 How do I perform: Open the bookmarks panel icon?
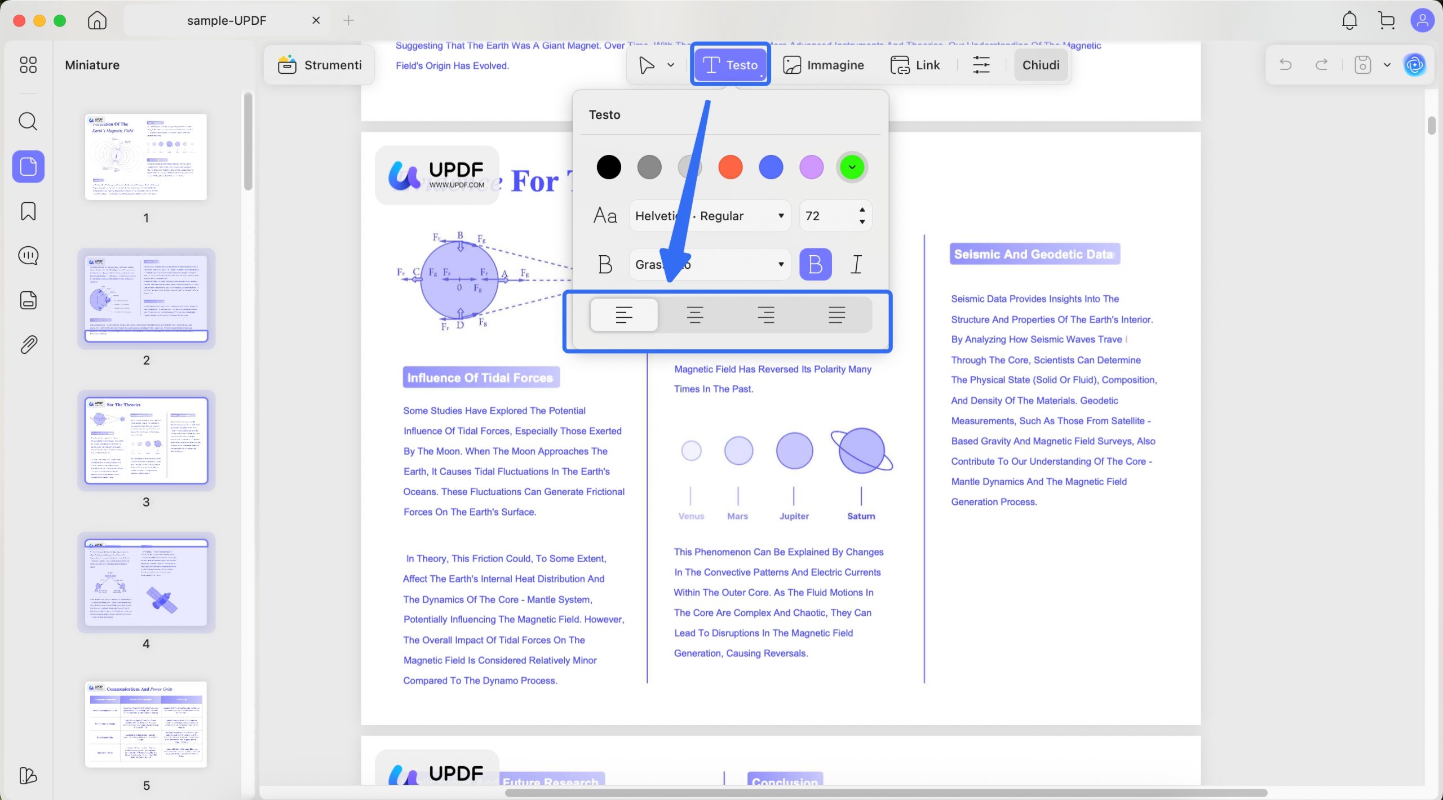(x=28, y=211)
